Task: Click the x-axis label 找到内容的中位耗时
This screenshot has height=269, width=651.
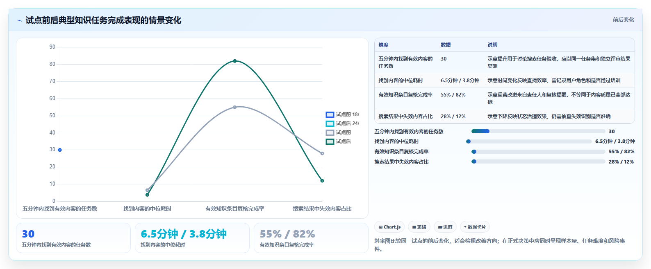Action: [x=147, y=208]
